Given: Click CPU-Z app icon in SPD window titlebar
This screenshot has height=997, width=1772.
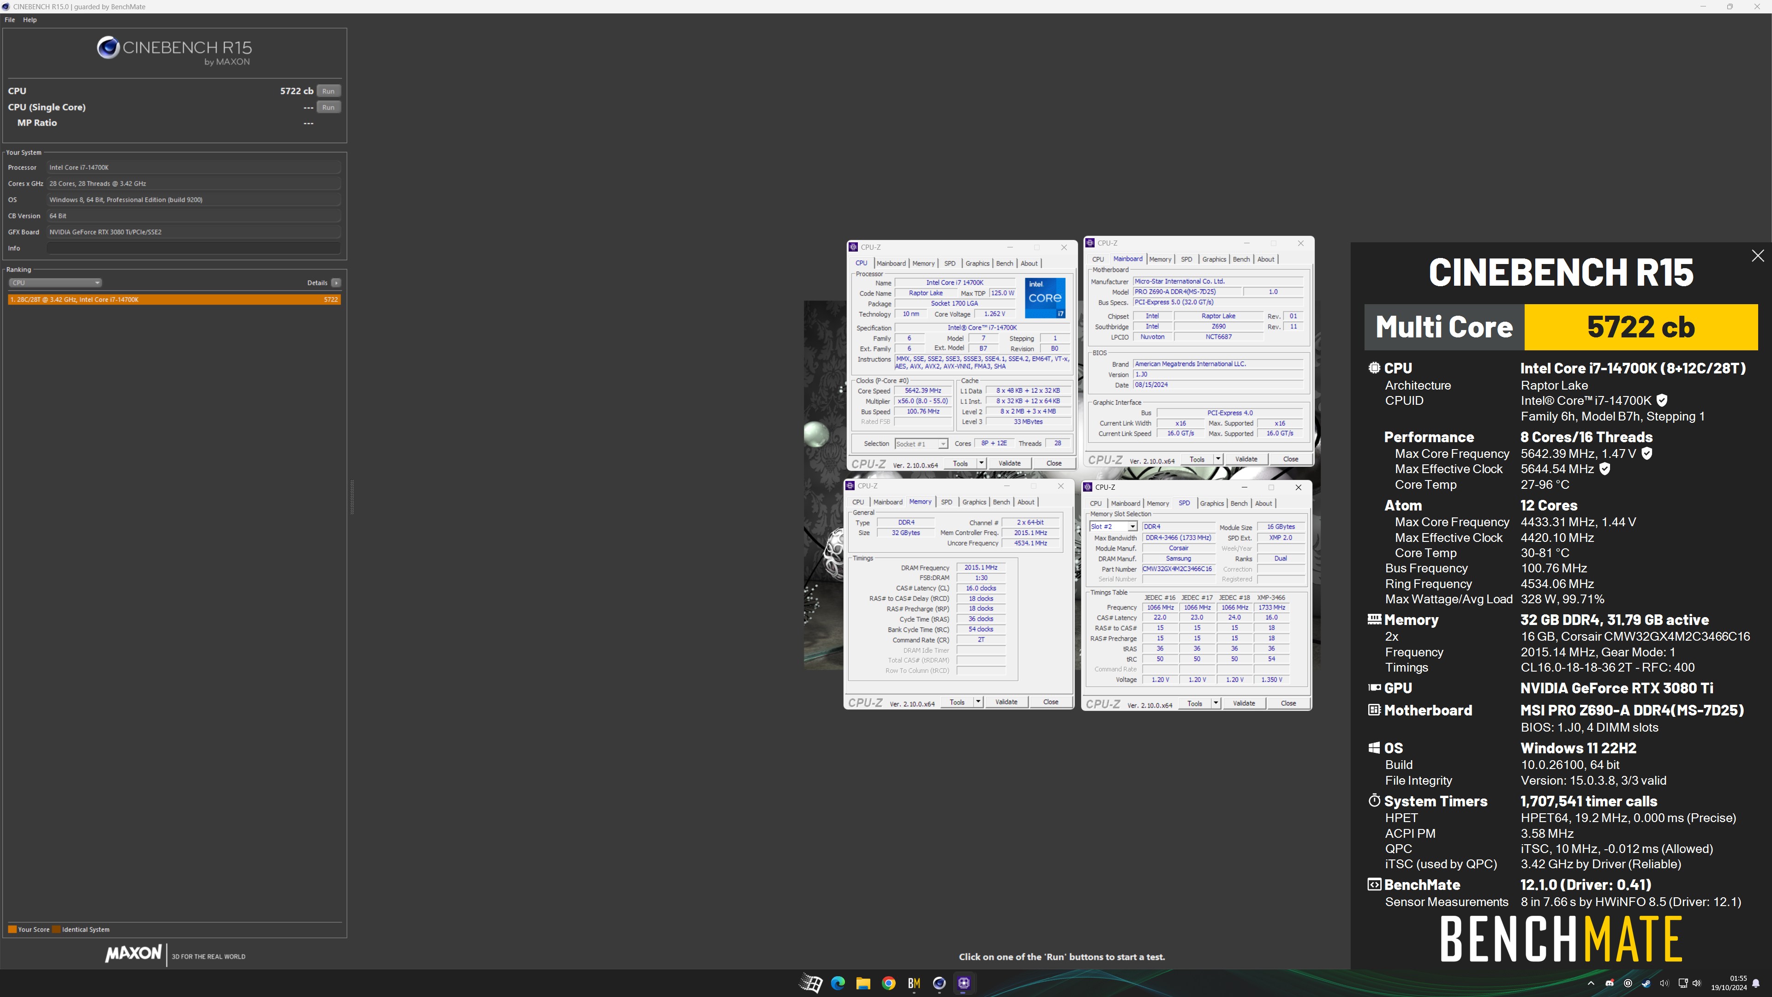Looking at the screenshot, I should tap(1088, 487).
